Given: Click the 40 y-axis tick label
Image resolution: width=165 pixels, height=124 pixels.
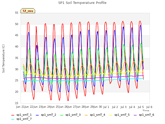Looking at the screenshot, I should click(x=16, y=47).
